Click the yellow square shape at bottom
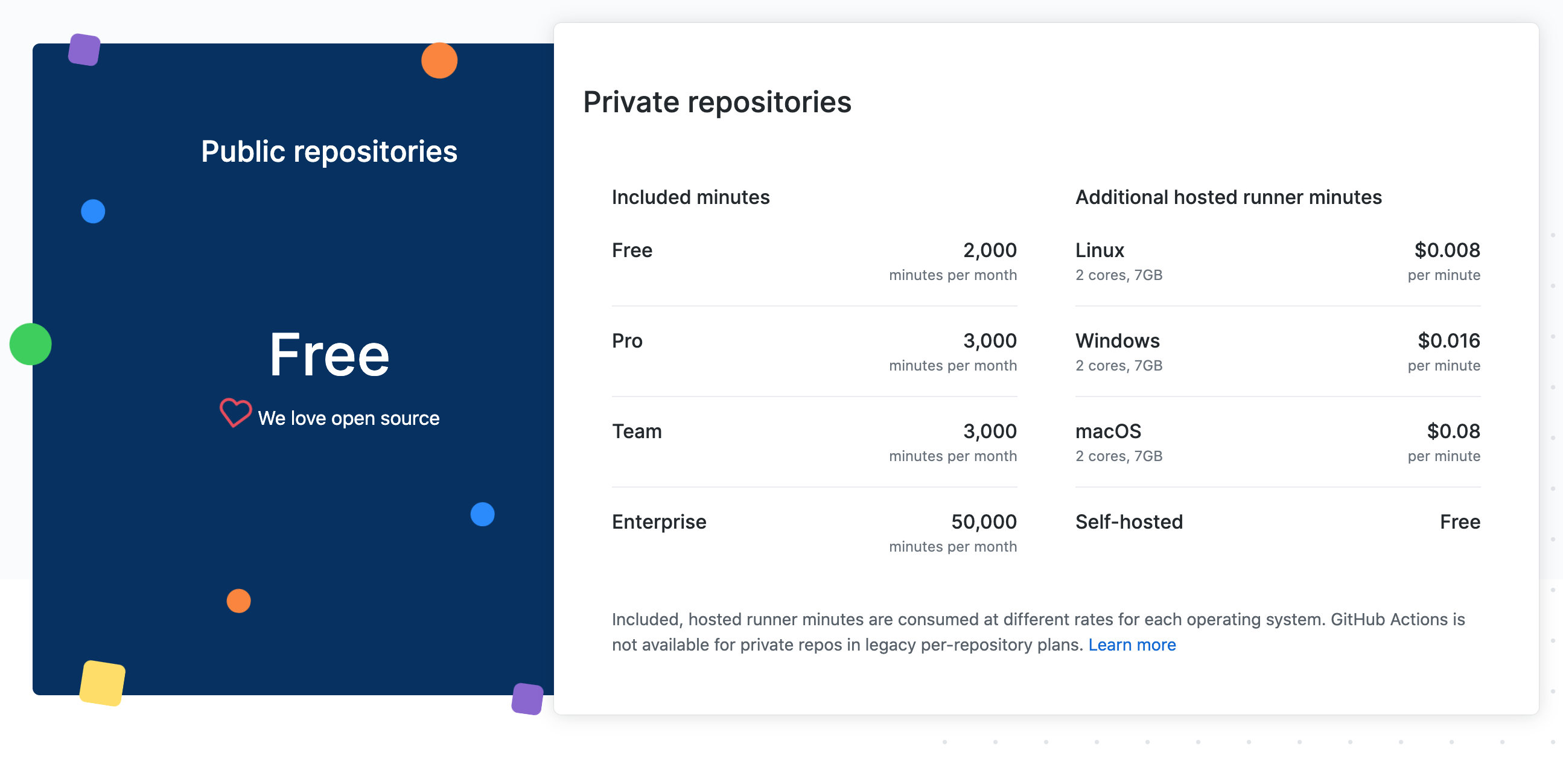 (103, 683)
